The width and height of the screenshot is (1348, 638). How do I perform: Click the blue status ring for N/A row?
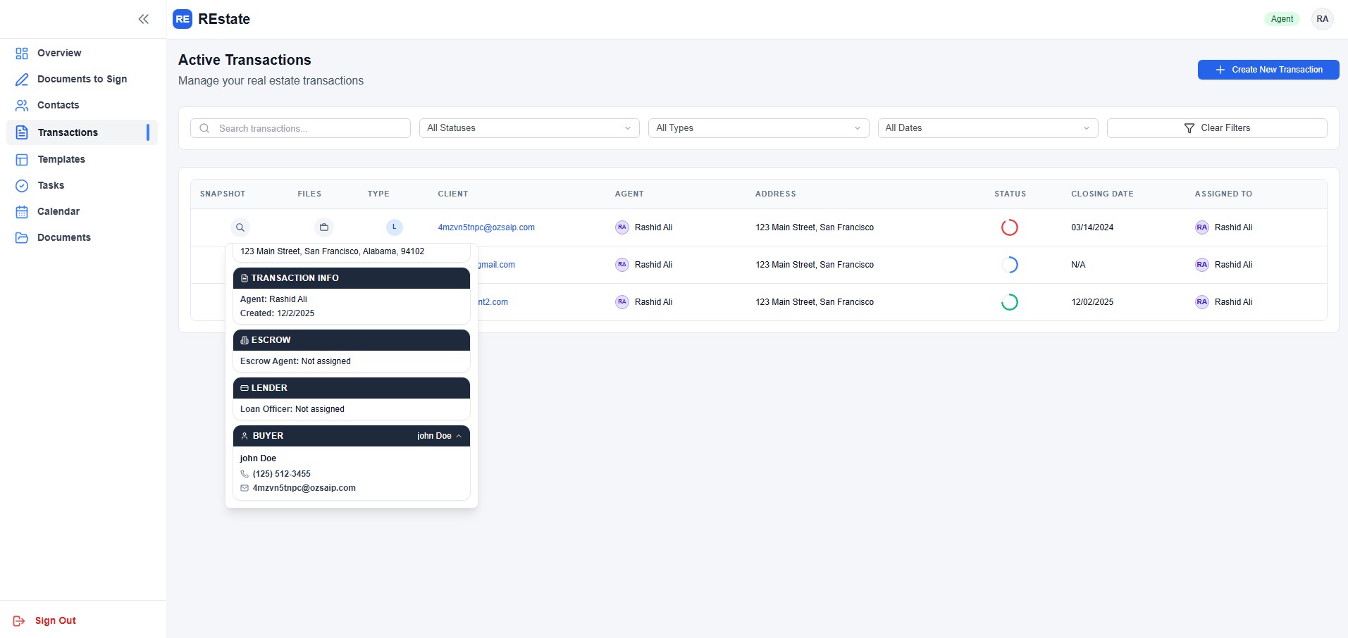click(1010, 265)
